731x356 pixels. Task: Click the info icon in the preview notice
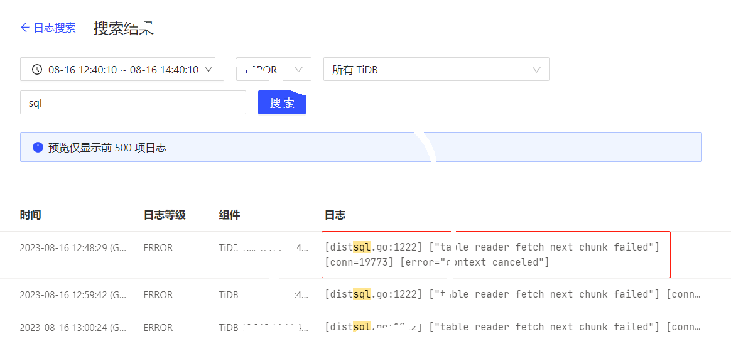pyautogui.click(x=38, y=148)
